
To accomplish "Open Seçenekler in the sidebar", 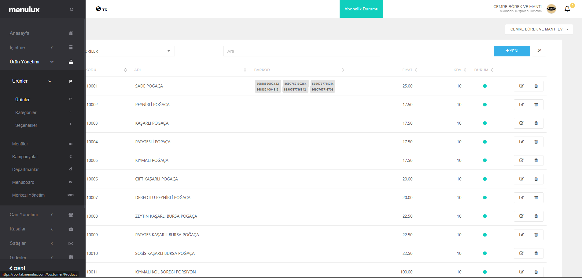I will (26, 125).
